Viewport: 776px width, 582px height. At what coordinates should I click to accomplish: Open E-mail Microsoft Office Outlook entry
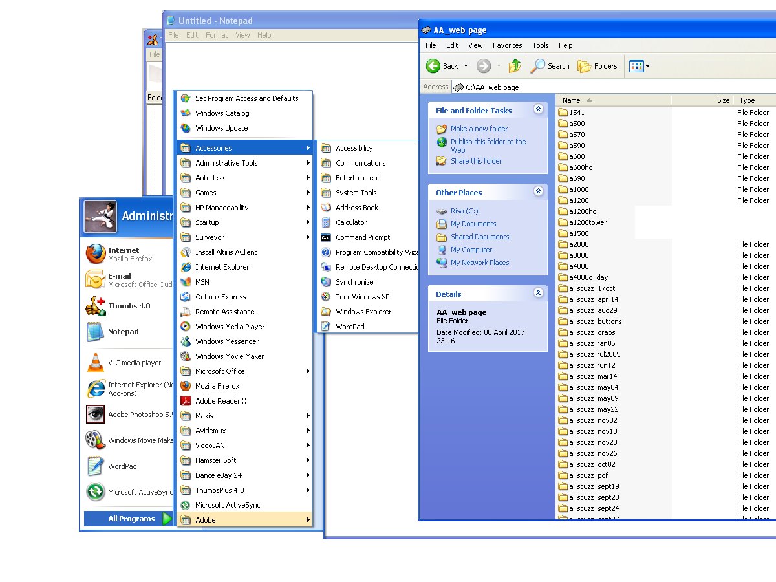129,280
